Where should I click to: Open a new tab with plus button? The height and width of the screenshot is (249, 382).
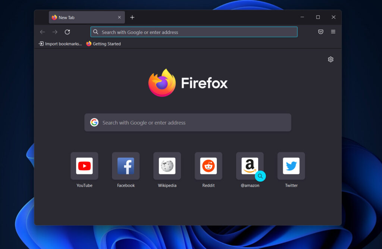[132, 17]
